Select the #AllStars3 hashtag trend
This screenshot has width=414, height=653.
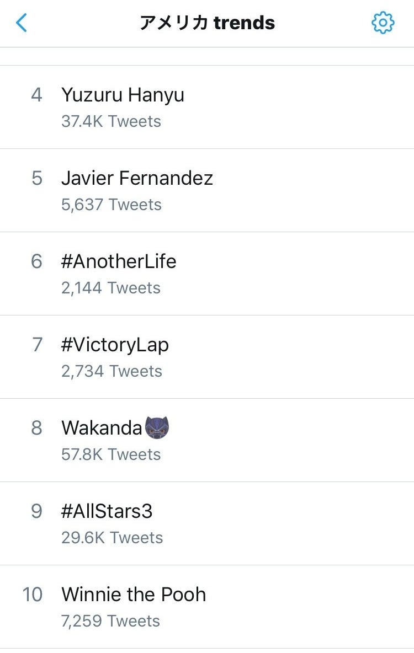pyautogui.click(x=207, y=523)
